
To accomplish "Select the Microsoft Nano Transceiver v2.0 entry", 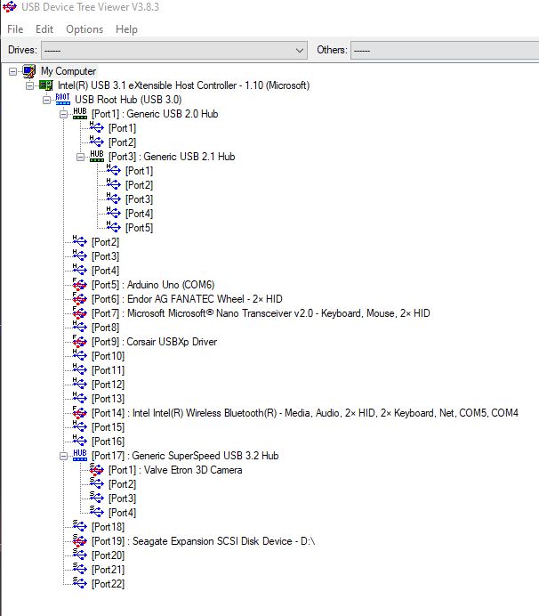I will point(261,313).
